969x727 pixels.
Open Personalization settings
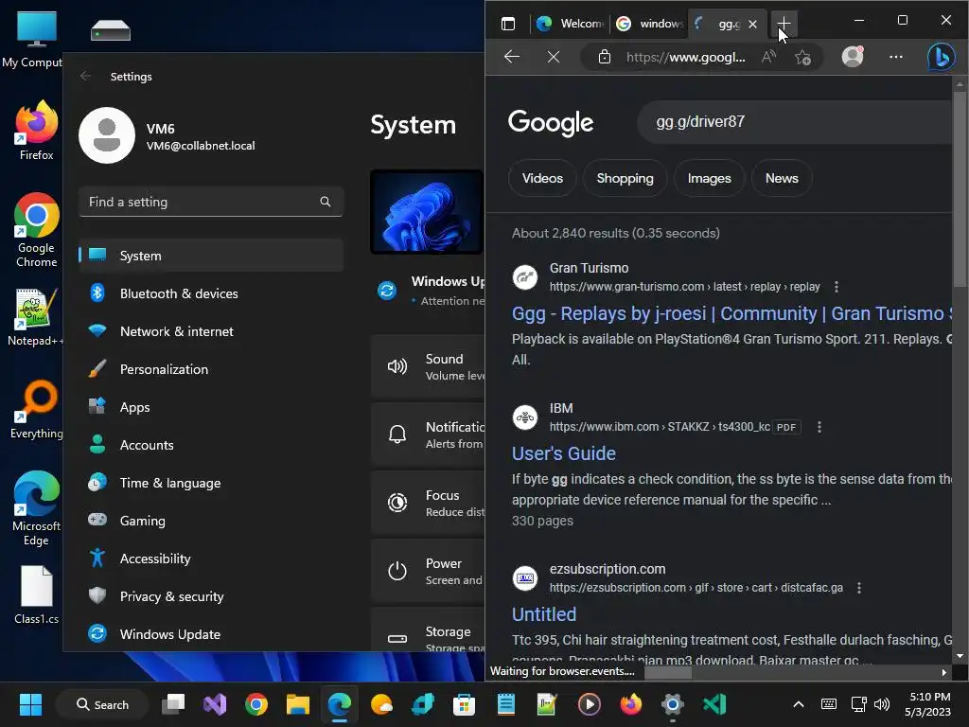(211, 369)
